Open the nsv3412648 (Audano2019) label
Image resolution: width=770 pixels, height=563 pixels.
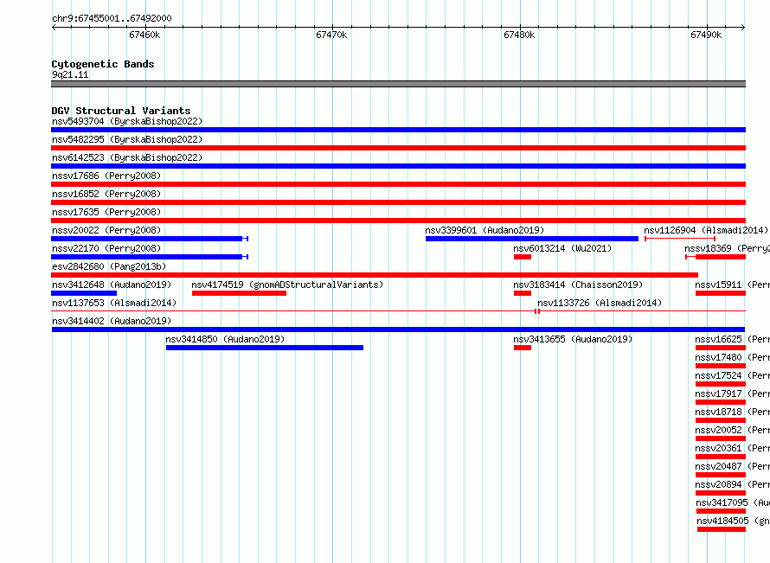coord(112,285)
